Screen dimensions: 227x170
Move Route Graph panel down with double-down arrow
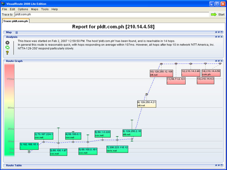219,61
